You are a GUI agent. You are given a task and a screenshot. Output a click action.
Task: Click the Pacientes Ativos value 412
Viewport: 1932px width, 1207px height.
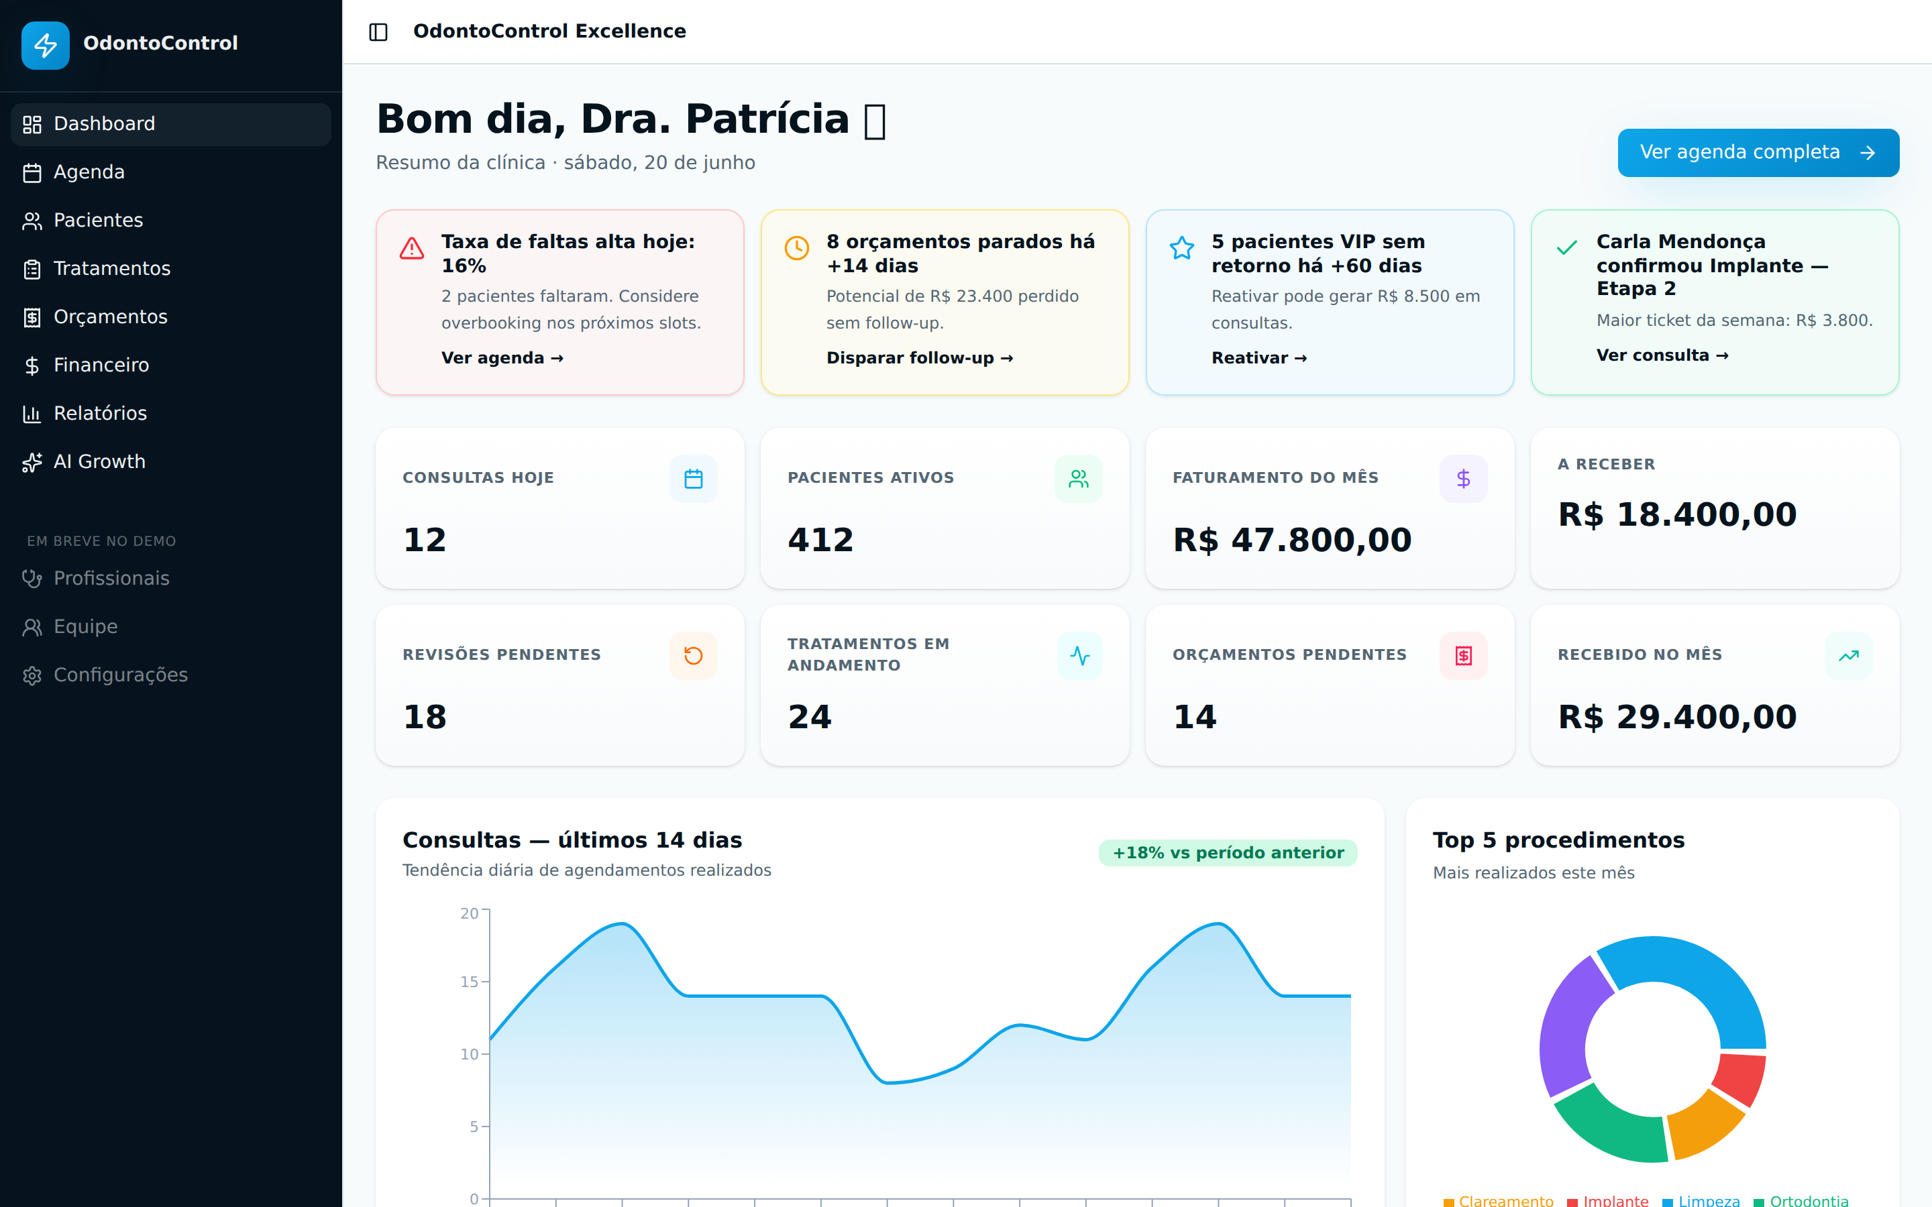coord(820,540)
